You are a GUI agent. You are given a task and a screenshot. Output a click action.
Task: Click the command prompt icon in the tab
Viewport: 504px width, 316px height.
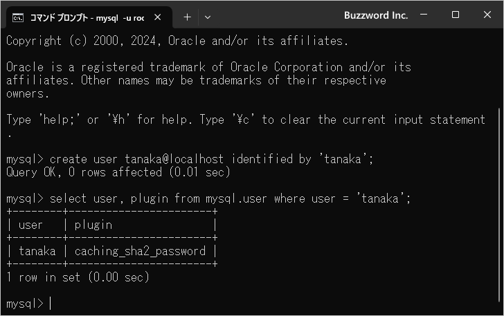18,18
